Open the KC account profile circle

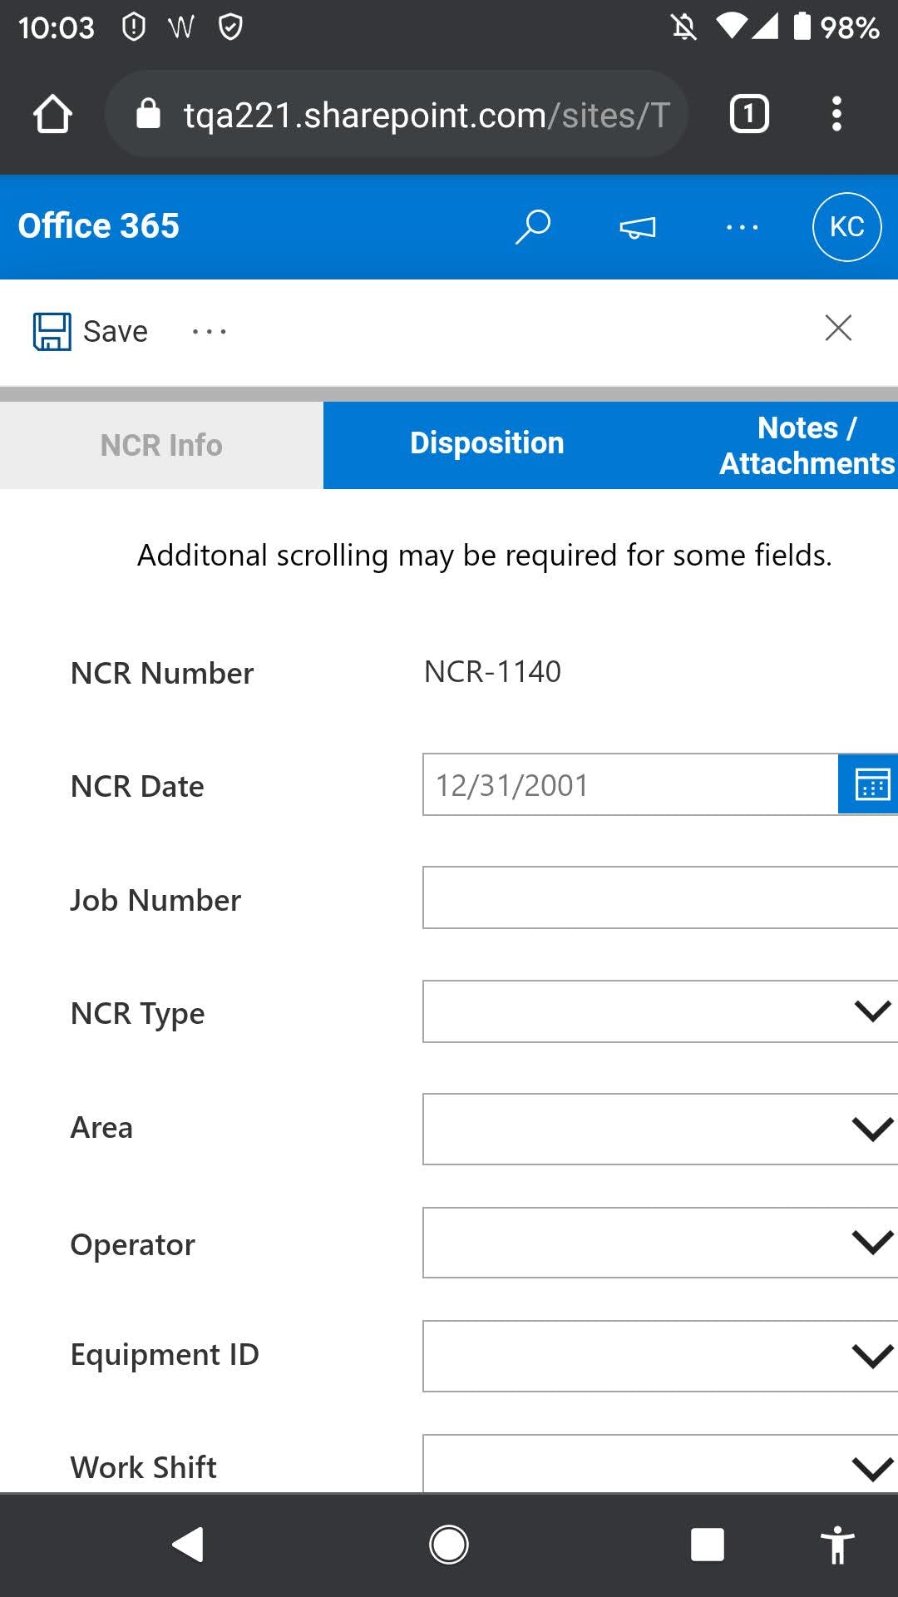[846, 226]
